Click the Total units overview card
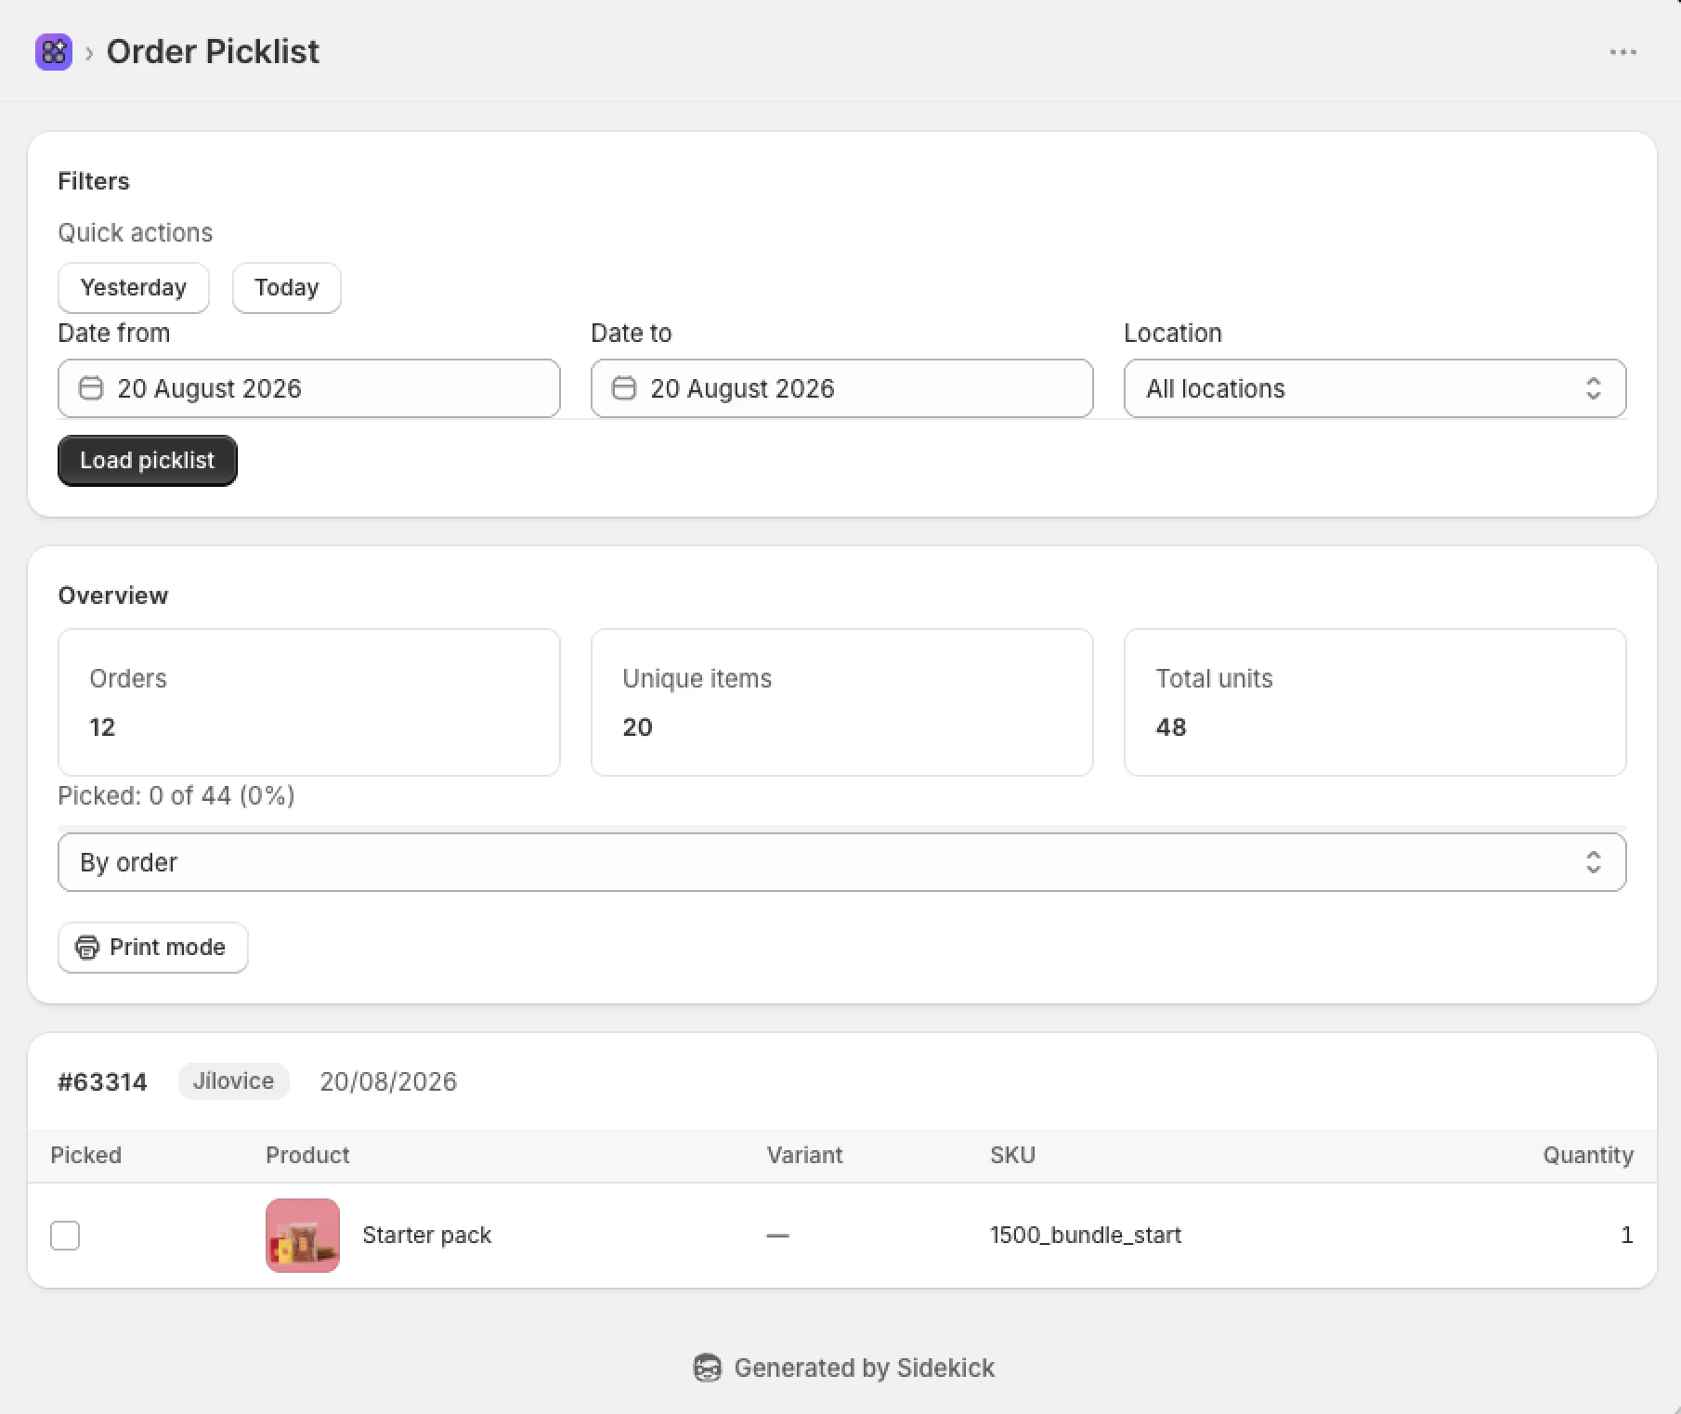Image resolution: width=1681 pixels, height=1414 pixels. click(1375, 702)
